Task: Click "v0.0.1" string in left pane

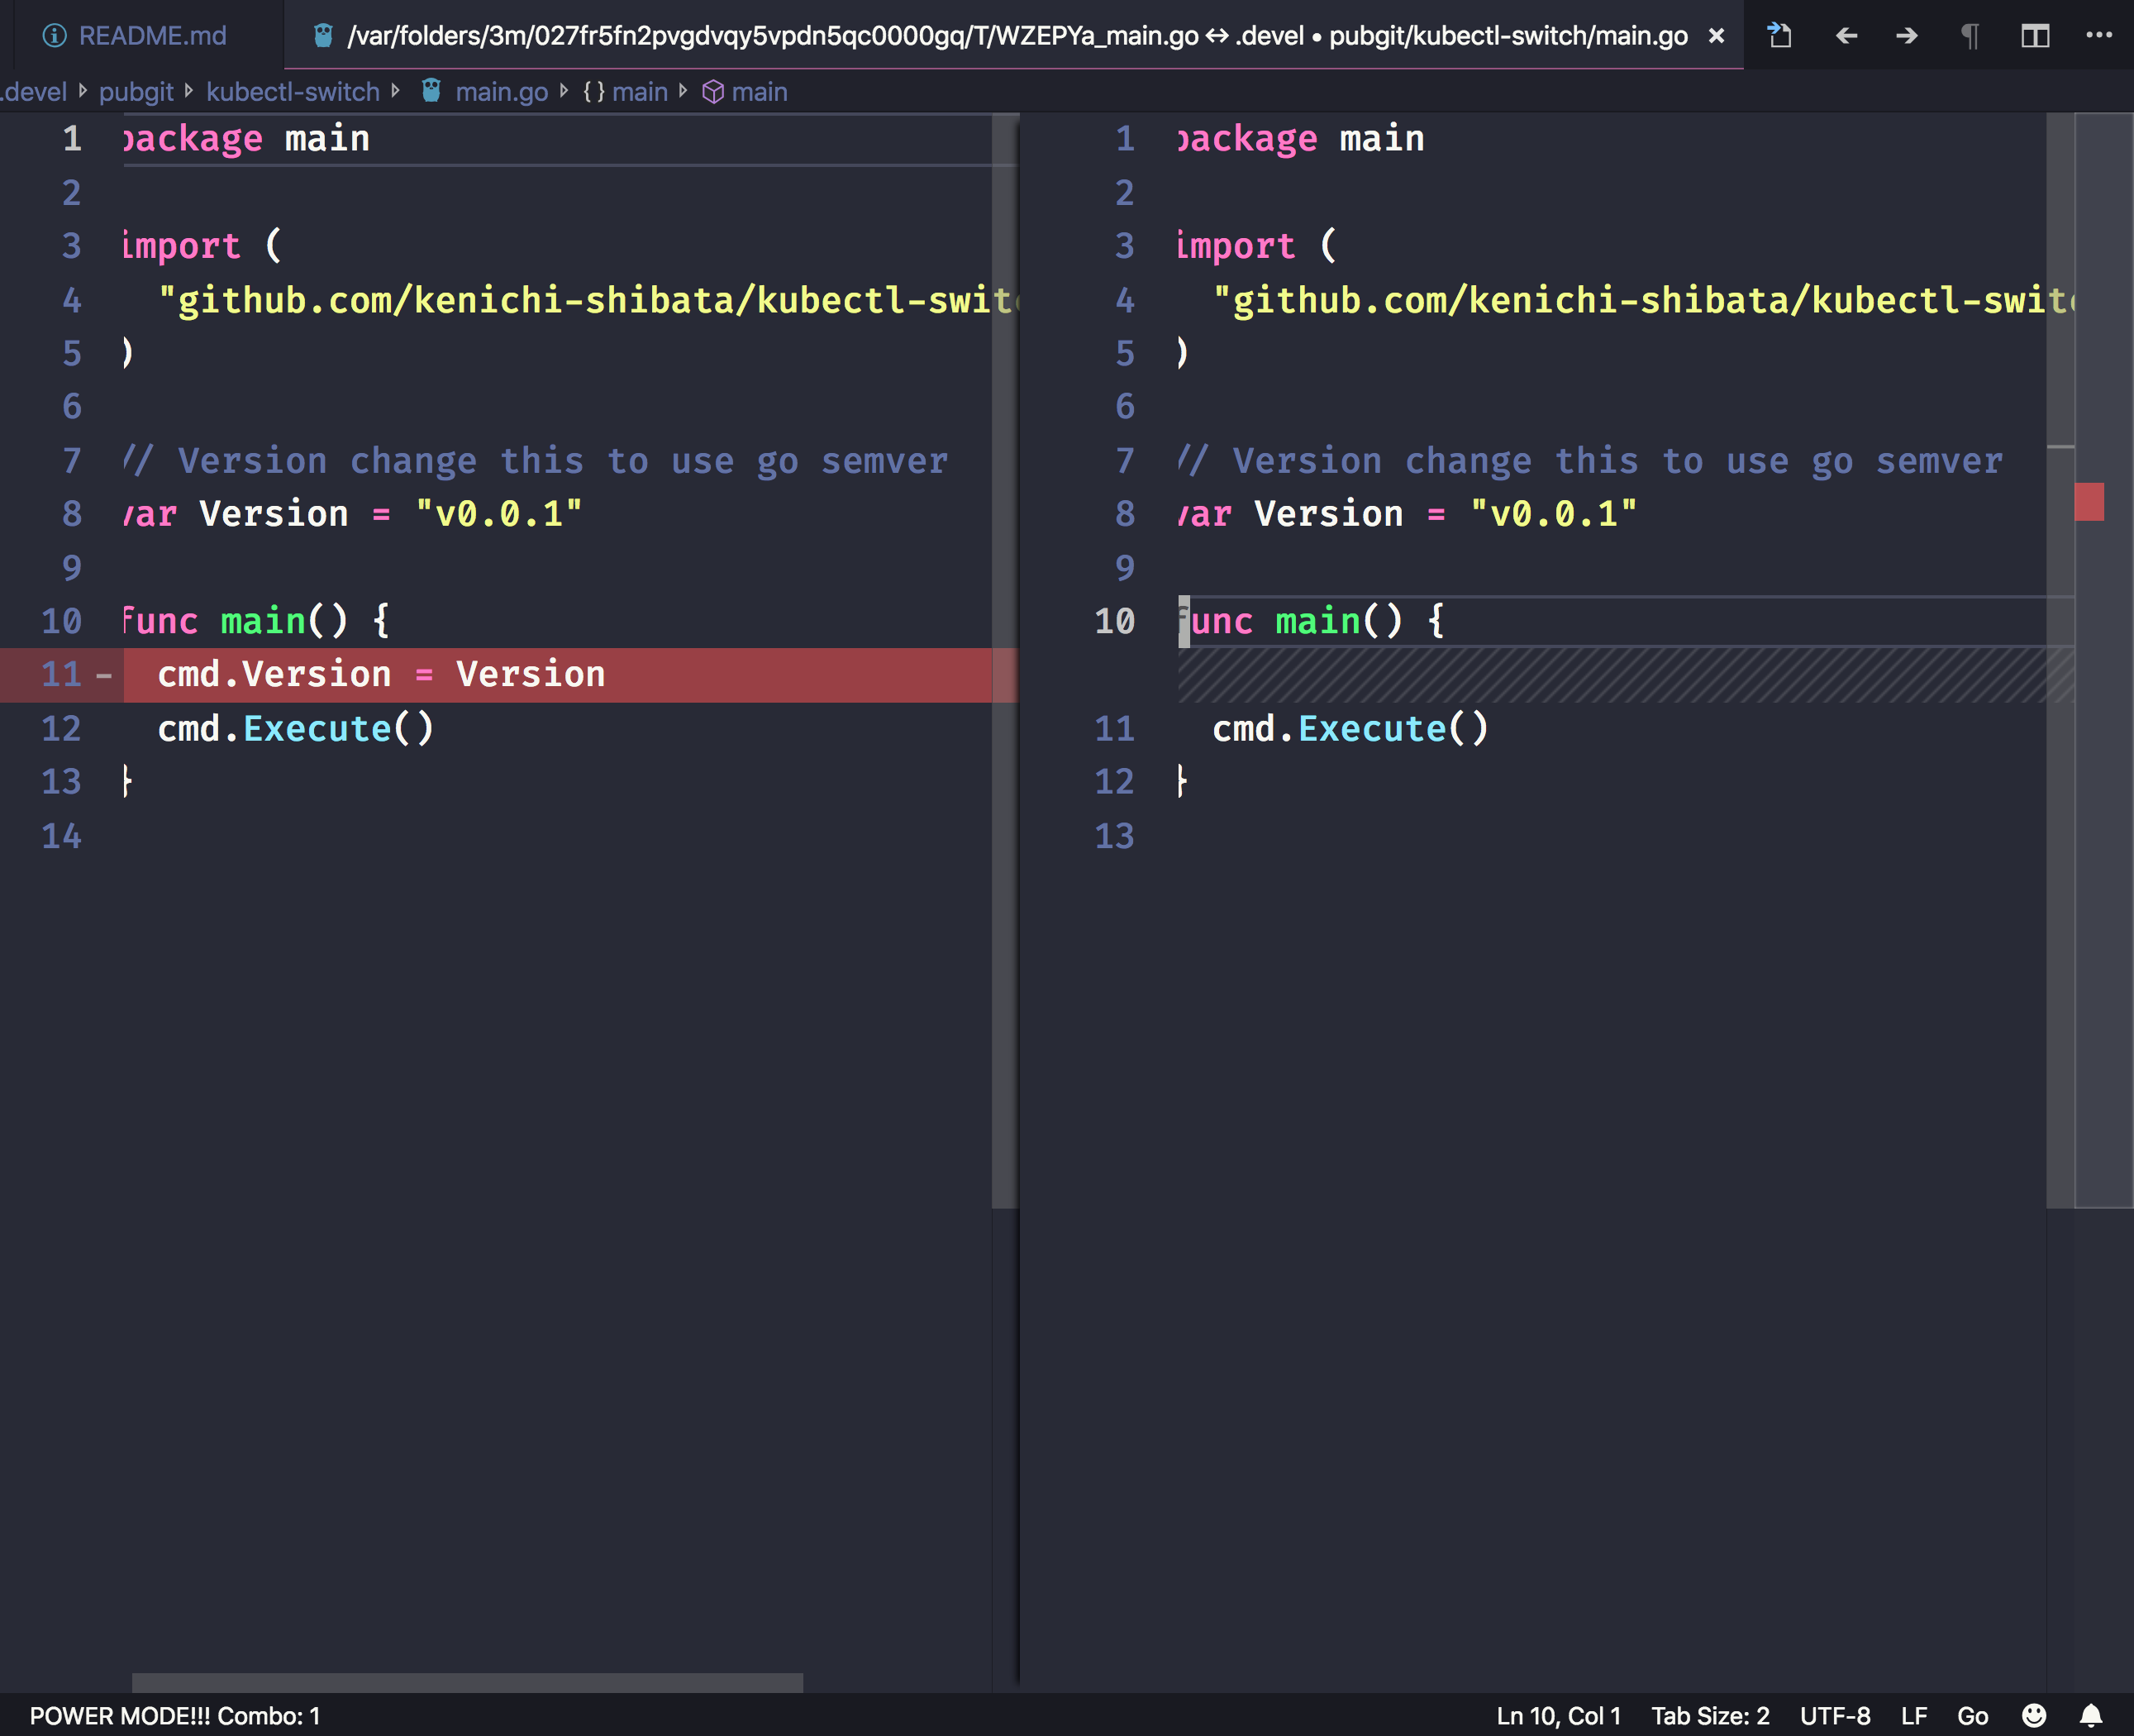Action: (498, 514)
